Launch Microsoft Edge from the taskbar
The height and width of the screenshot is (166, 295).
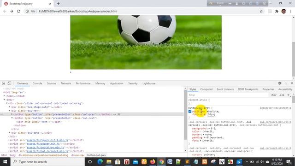[x=100, y=162]
